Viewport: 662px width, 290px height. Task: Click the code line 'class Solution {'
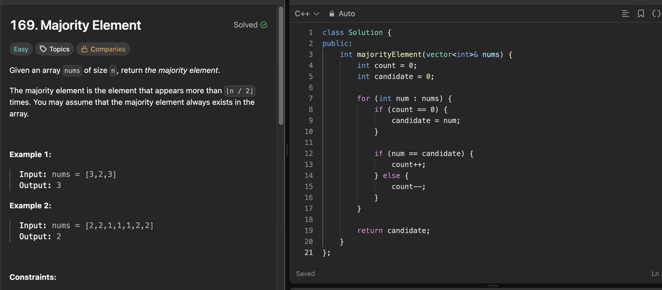tap(357, 32)
